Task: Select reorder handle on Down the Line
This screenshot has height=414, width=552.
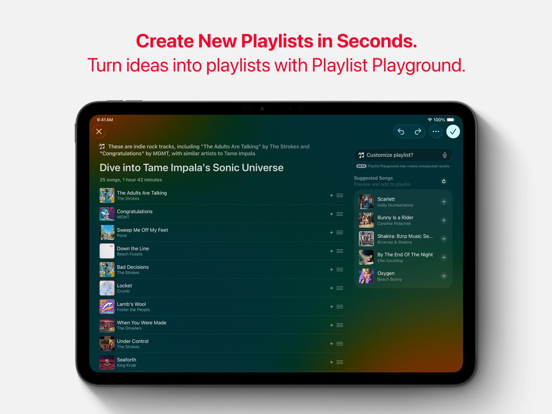Action: pos(339,251)
